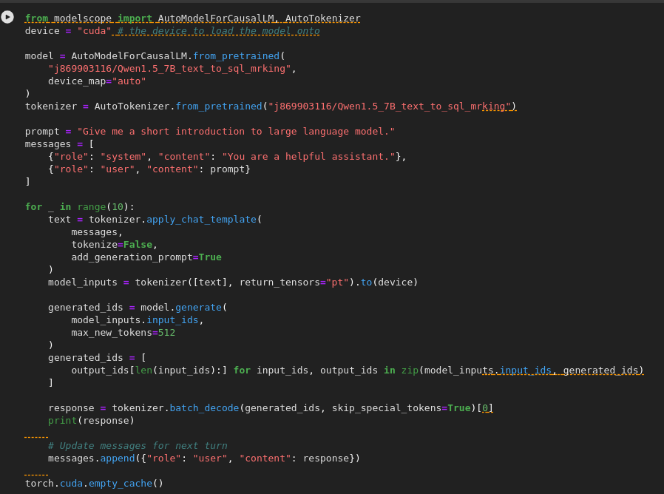
Task: Click the 'messages = [' line
Action: (x=59, y=144)
